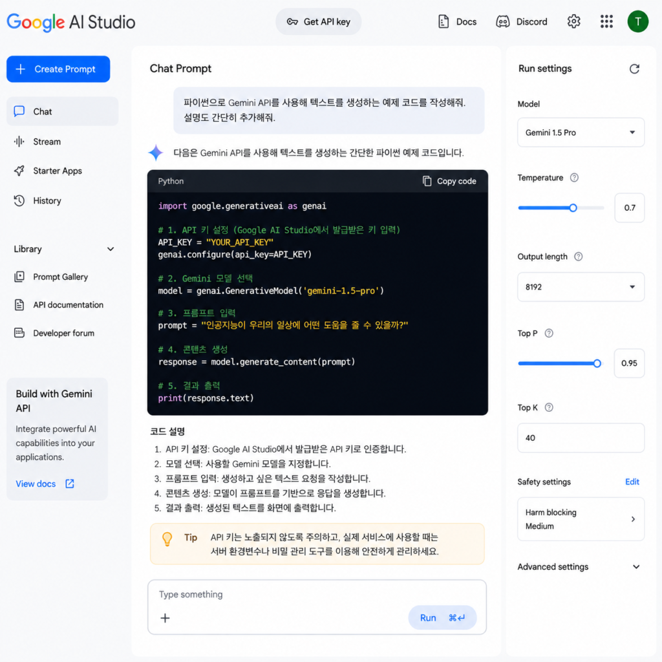Click Copy code button
The width and height of the screenshot is (662, 662).
pyautogui.click(x=449, y=181)
